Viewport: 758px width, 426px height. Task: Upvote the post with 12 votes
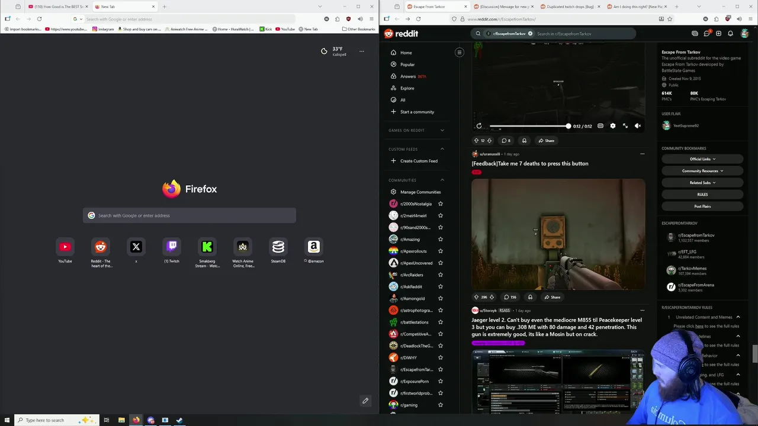476,141
